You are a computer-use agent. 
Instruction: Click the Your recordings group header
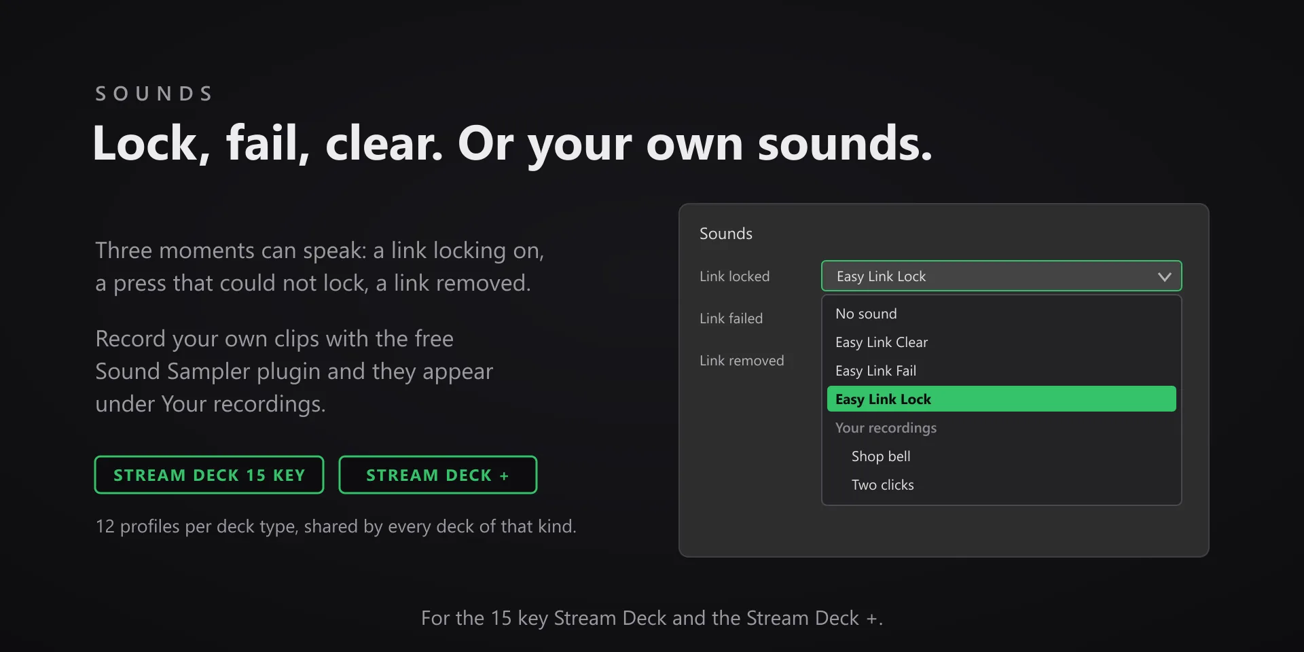pos(886,428)
